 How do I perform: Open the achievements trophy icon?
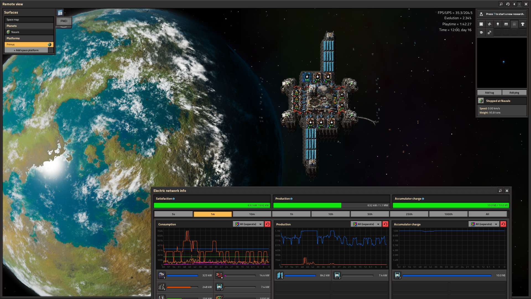point(523,24)
